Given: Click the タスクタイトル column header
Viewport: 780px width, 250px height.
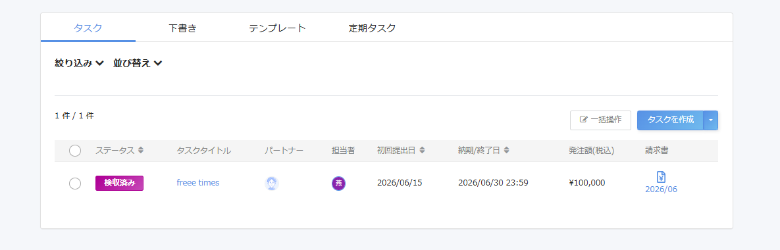Looking at the screenshot, I should [x=204, y=151].
